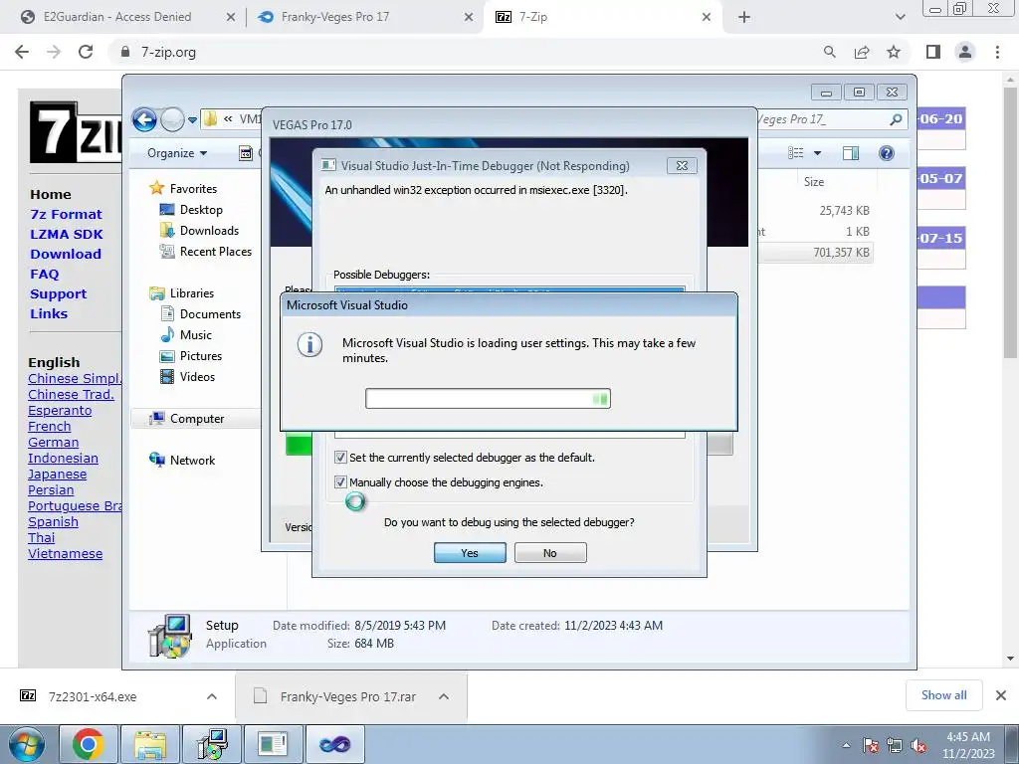Select Recent Places in Explorer sidebar
1019x764 pixels.
coord(216,252)
